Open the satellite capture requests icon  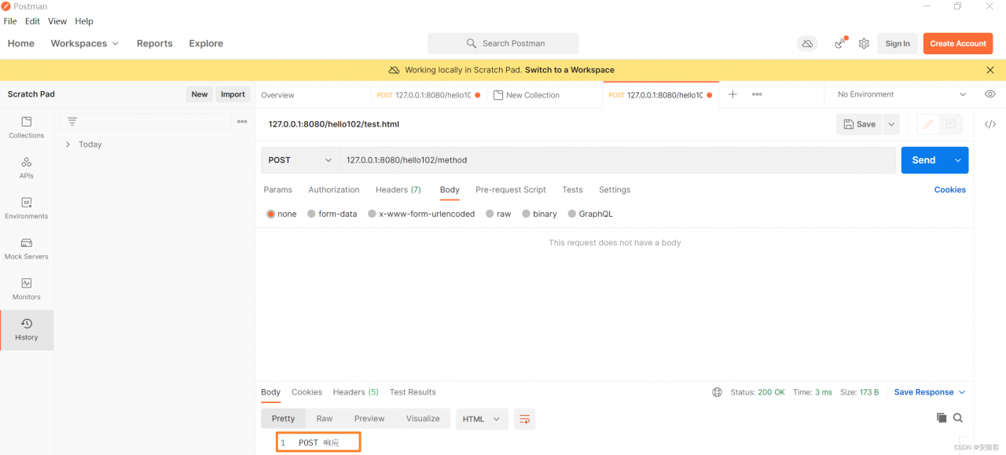pyautogui.click(x=841, y=43)
